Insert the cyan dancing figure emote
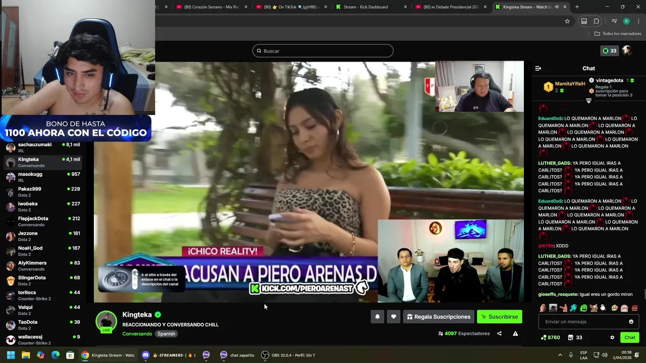The image size is (646, 363). [573, 308]
